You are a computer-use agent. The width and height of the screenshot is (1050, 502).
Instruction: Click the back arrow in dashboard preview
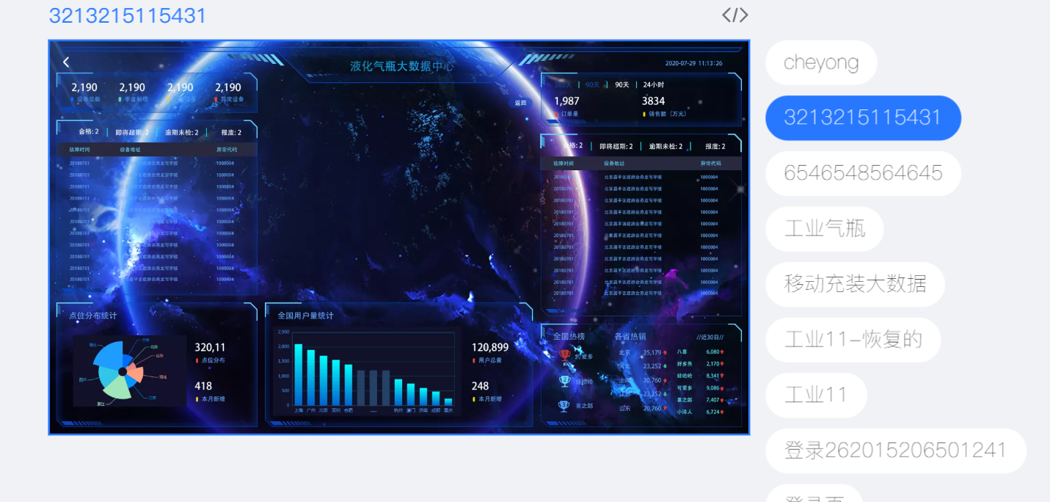(66, 62)
